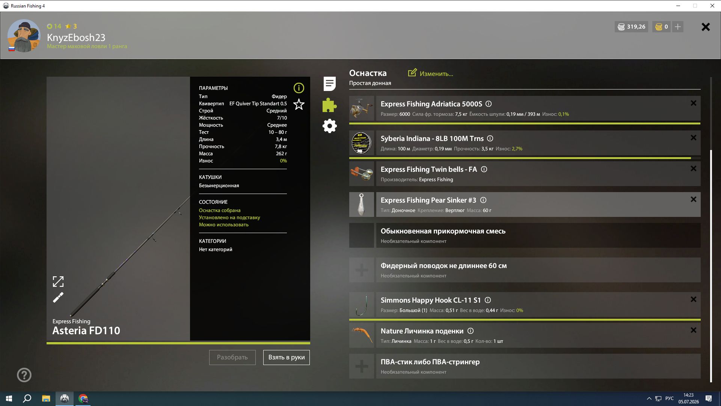Show info for Личинка поденки bait
This screenshot has width=721, height=406.
[471, 331]
